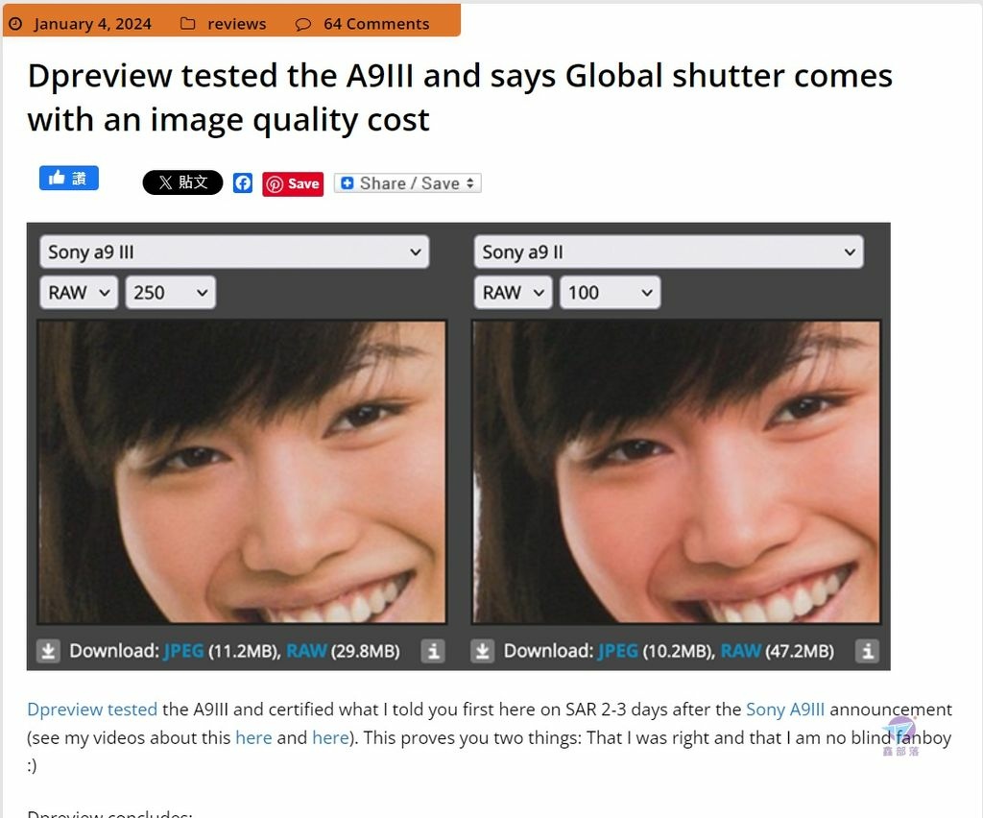
Task: Expand the ISO 100 dropdown
Action: click(x=610, y=293)
